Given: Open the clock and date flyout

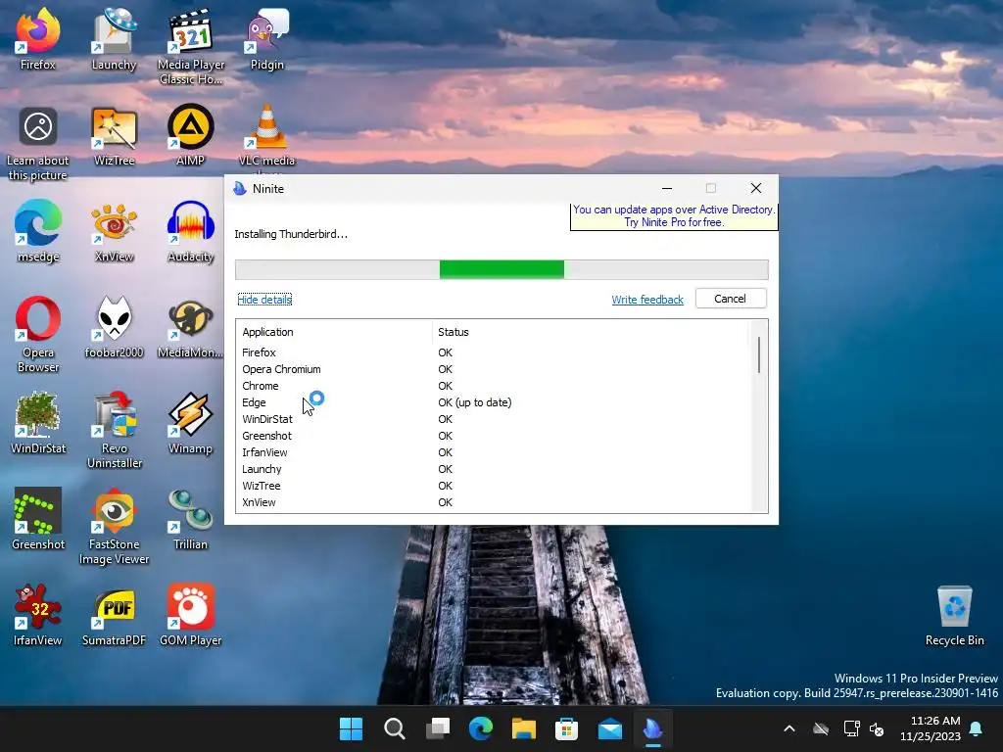Looking at the screenshot, I should point(931,728).
